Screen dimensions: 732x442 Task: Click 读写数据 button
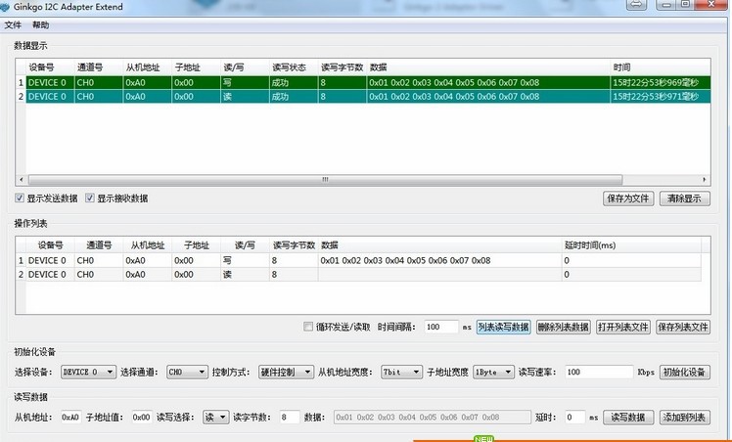click(628, 418)
